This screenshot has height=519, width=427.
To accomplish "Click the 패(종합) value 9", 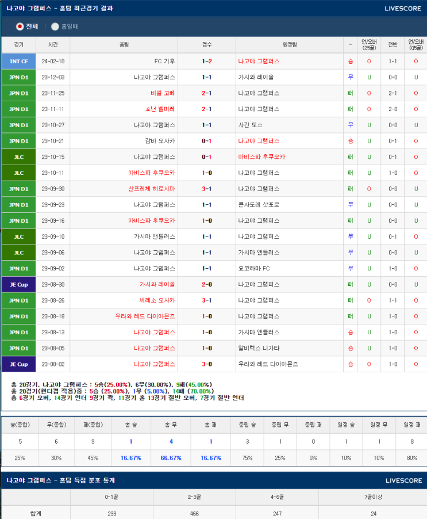I will coord(93,441).
